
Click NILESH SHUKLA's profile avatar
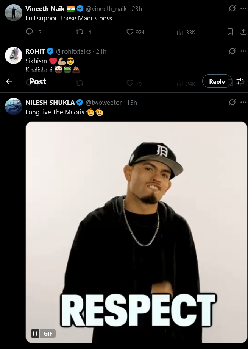pos(13,106)
